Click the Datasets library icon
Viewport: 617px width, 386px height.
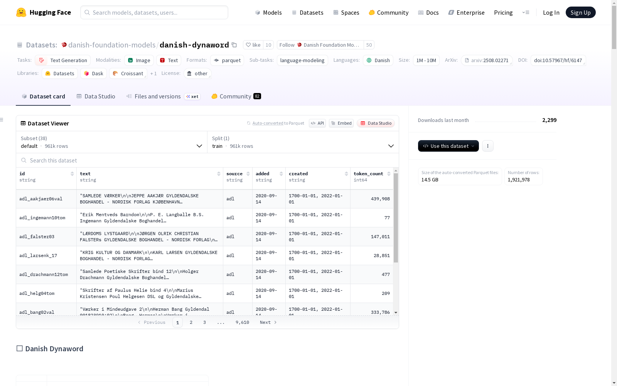pos(48,73)
